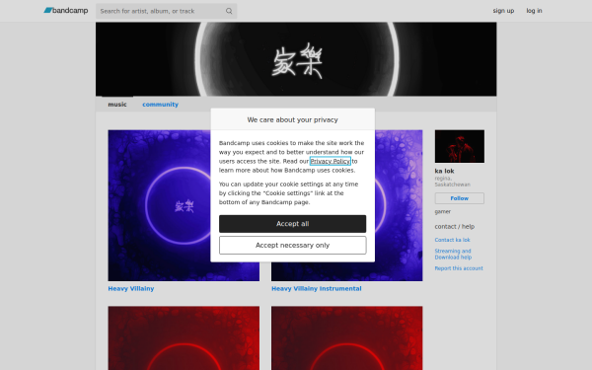Choose Accept necessary only

click(293, 245)
